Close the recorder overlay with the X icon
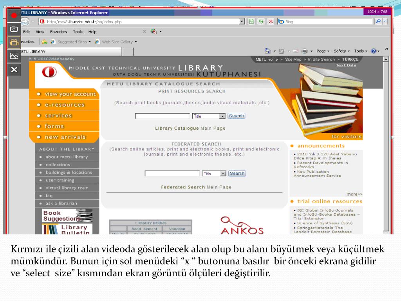Screen dimensions: 401x301 (14, 69)
